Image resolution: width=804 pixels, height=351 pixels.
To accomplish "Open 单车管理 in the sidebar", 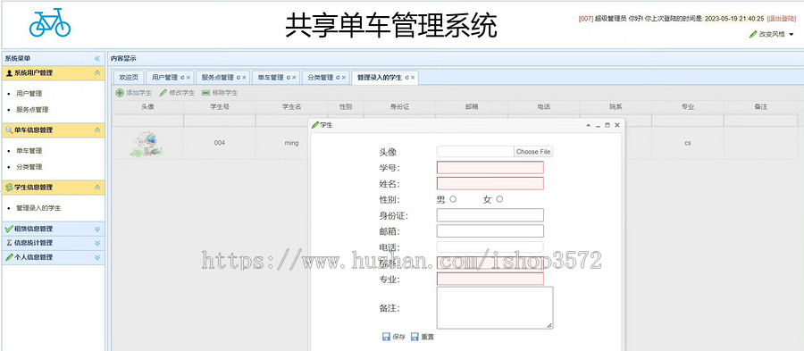I will pyautogui.click(x=29, y=151).
